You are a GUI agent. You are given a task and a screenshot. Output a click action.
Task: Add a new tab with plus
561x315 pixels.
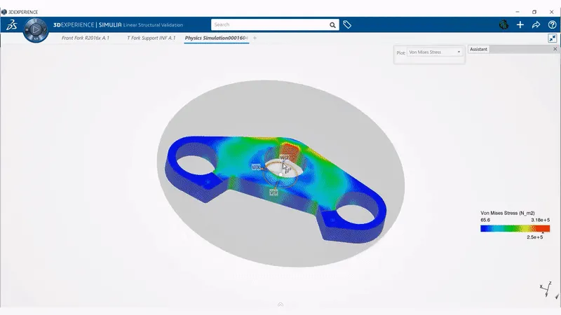[255, 37]
